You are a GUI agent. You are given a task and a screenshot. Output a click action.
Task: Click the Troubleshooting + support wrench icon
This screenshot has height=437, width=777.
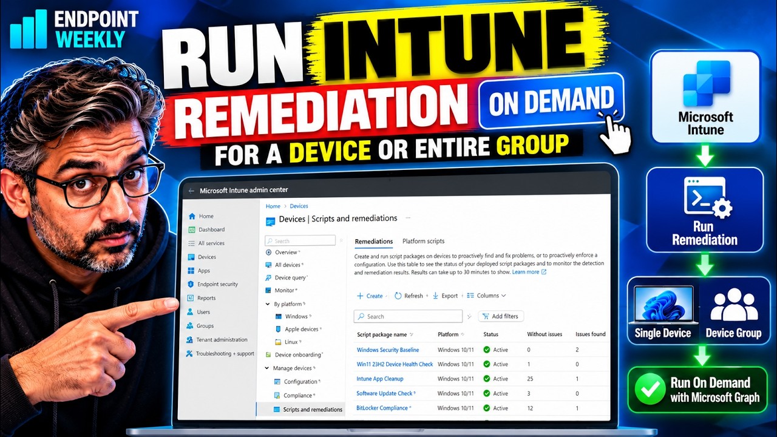[189, 354]
